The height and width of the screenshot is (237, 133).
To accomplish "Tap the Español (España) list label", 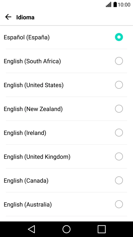I will pyautogui.click(x=27, y=37).
